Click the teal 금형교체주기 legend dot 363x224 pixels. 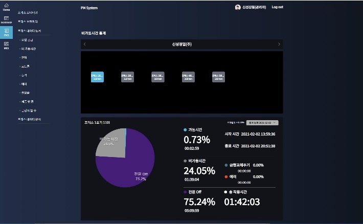tap(226, 165)
